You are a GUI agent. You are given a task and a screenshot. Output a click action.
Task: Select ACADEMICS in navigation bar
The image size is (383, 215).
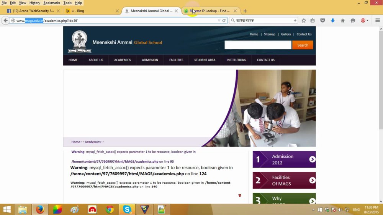pyautogui.click(x=123, y=60)
